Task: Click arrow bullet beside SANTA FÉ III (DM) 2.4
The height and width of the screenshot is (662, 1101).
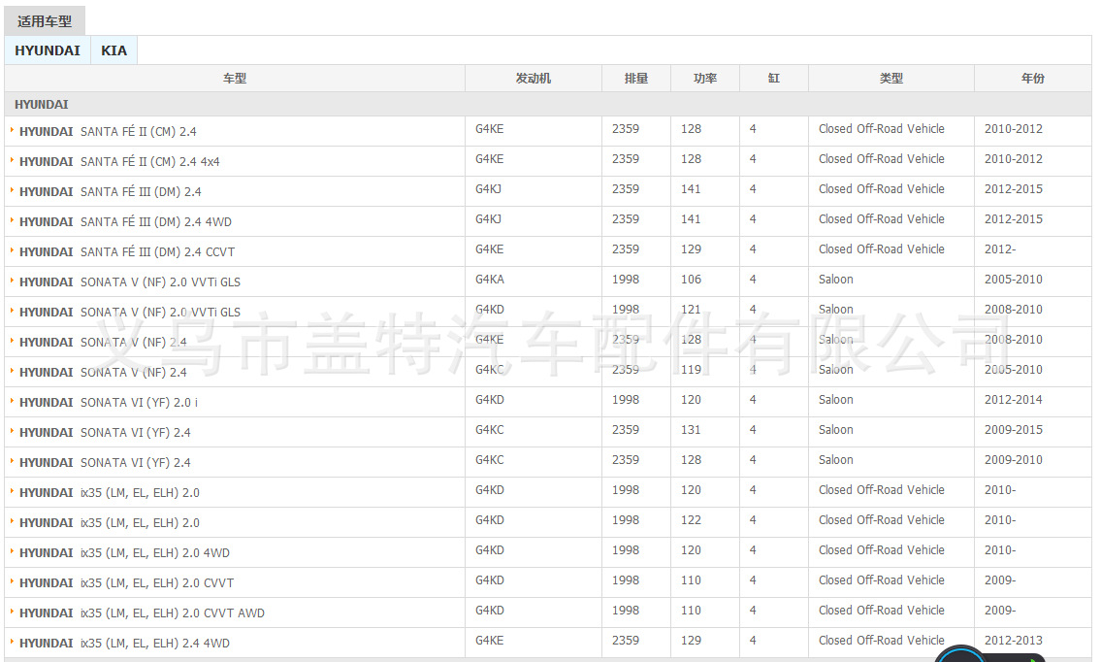Action: (x=12, y=190)
